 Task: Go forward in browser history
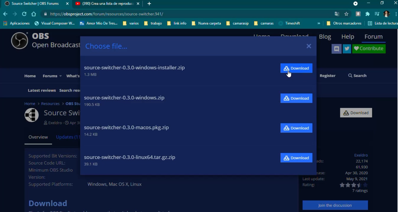click(x=15, y=14)
